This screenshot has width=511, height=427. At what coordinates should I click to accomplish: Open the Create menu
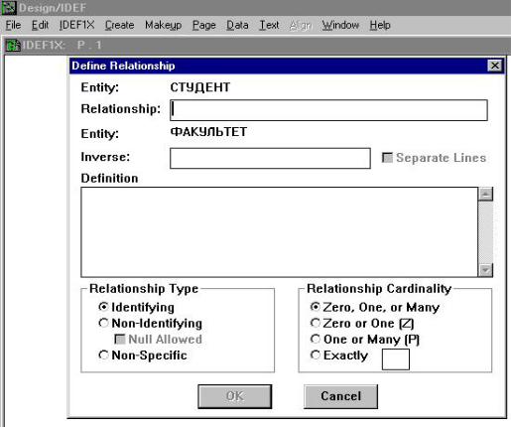click(119, 25)
